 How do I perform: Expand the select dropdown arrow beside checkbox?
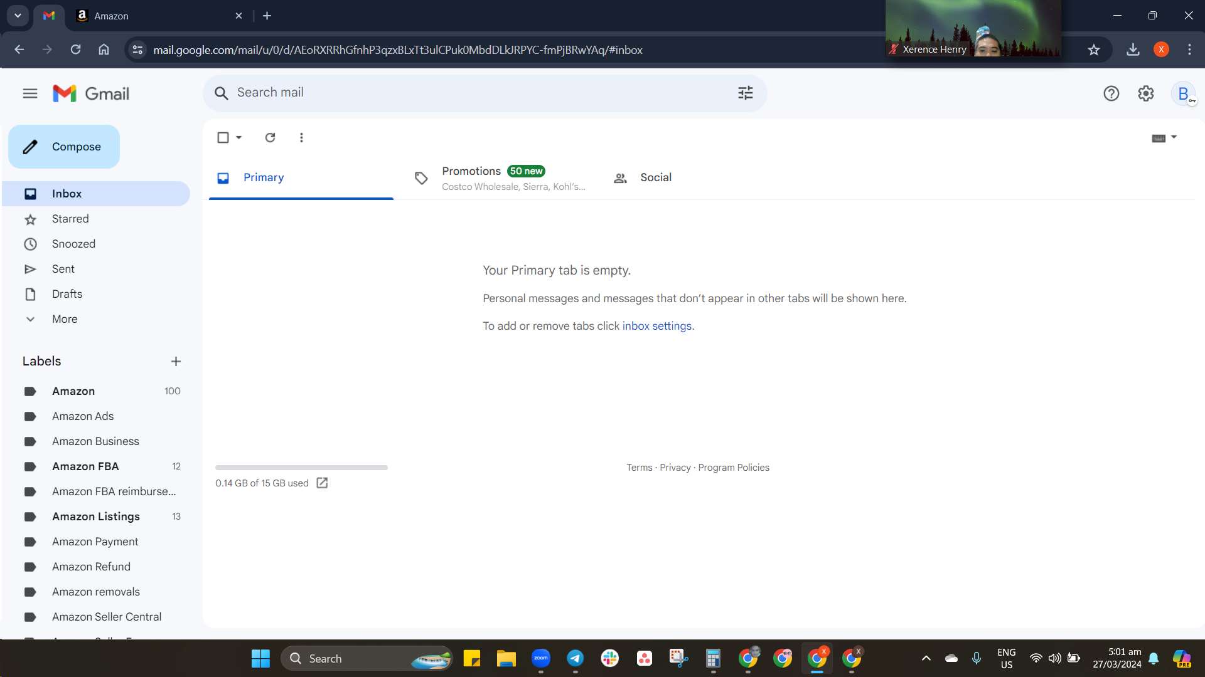coord(239,137)
